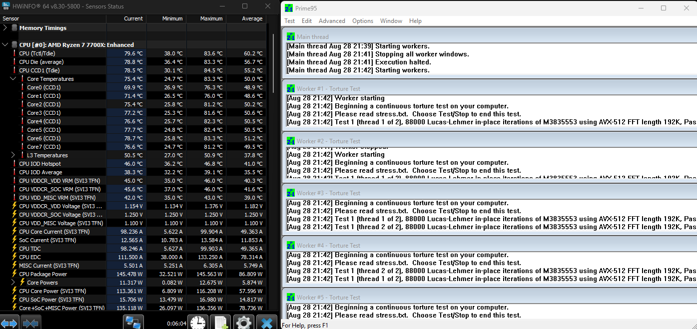Click the chip icon beside Memory Timings
Screen dimensions: 697x329
click(14, 28)
